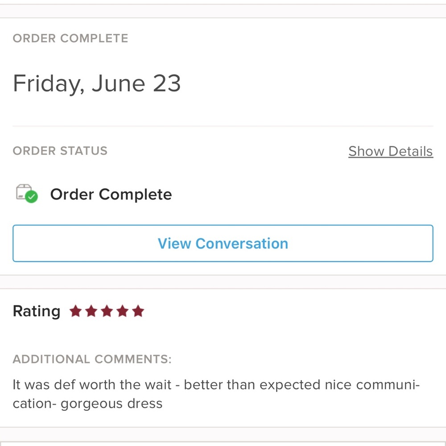Select the second rating star

tap(91, 311)
